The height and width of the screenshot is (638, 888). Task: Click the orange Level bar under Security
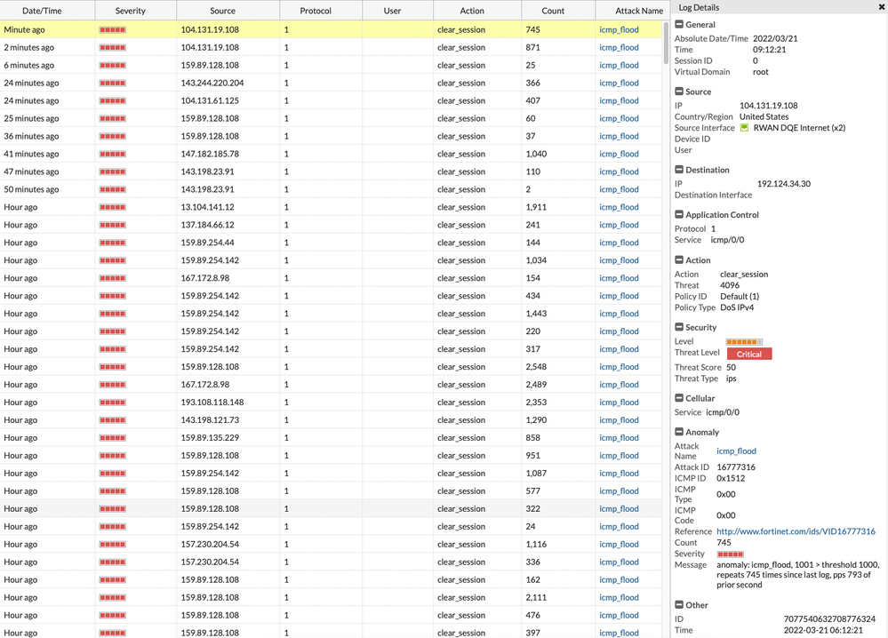[744, 342]
